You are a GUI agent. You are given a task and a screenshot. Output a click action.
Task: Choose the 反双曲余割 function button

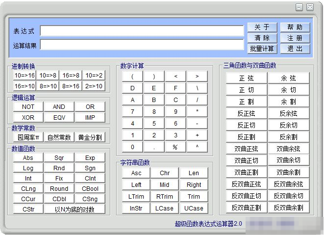(288, 208)
